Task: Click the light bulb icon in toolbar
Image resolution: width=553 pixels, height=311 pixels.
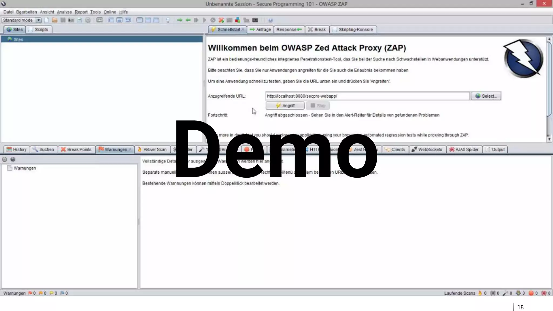Action: [x=168, y=20]
